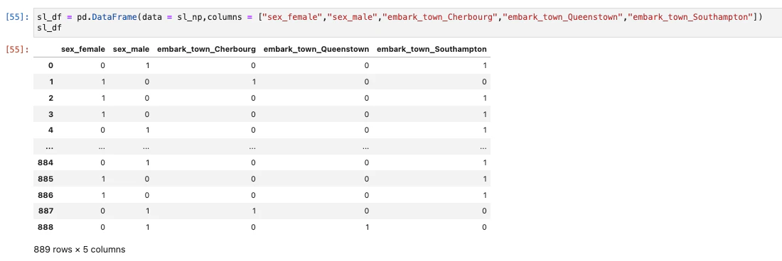Click the embark_town_Southampton column header
The width and height of the screenshot is (782, 261).
tap(432, 49)
